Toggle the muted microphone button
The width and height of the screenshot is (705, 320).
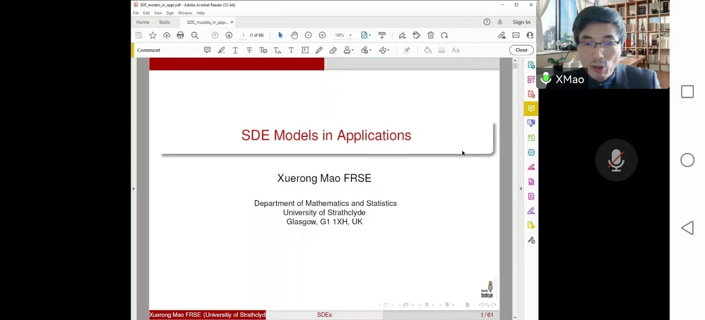click(616, 160)
